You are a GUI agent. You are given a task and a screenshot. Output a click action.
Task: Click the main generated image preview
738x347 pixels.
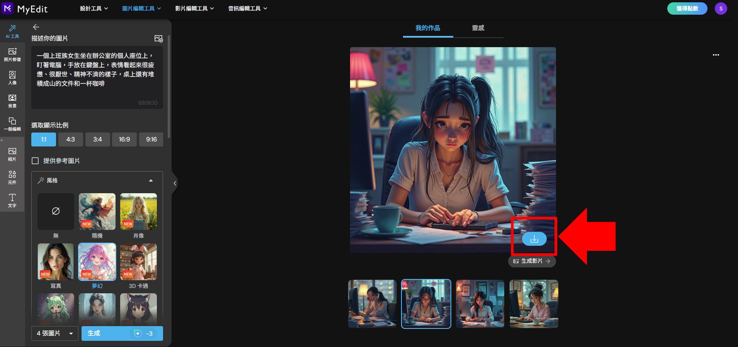click(453, 150)
